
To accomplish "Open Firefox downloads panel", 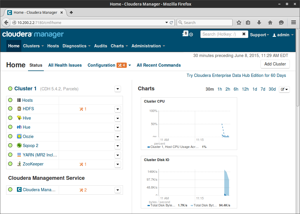I will tap(259, 23).
